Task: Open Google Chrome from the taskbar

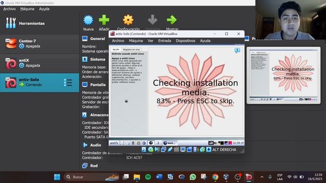Action: (215, 177)
